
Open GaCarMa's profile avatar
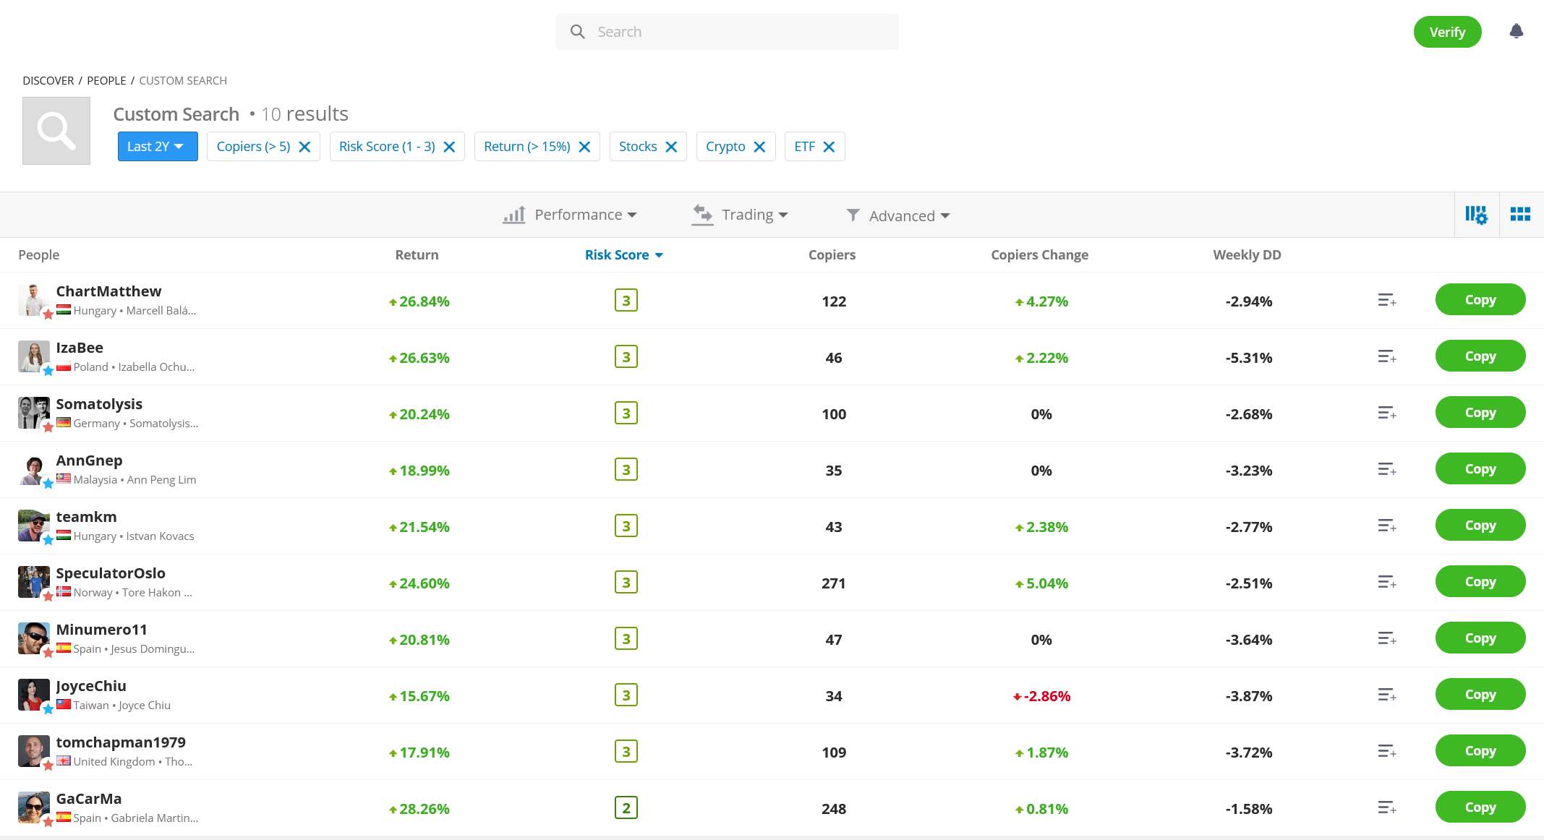point(34,807)
